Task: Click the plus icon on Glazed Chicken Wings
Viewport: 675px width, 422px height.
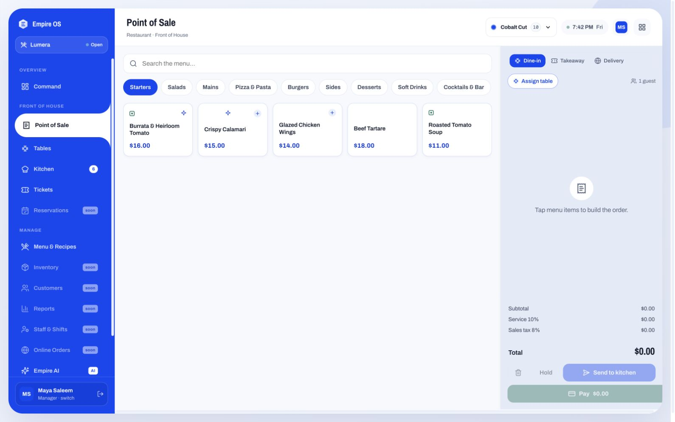Action: (x=332, y=113)
